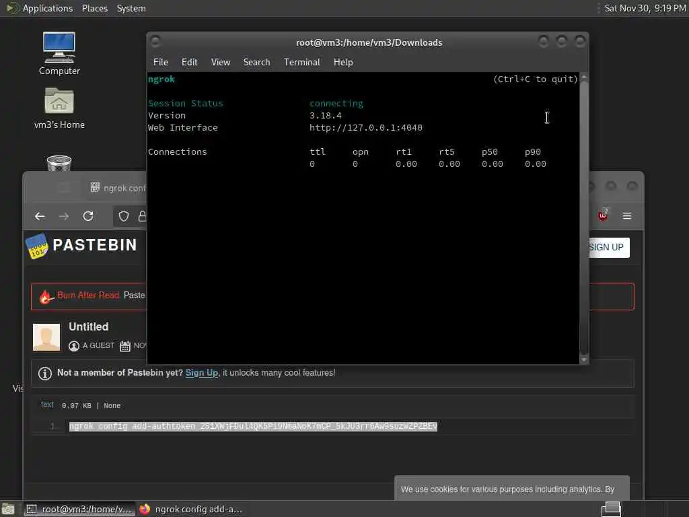Image resolution: width=689 pixels, height=517 pixels.
Task: Open the uBlock extension icon in Firefox
Action: (x=602, y=215)
